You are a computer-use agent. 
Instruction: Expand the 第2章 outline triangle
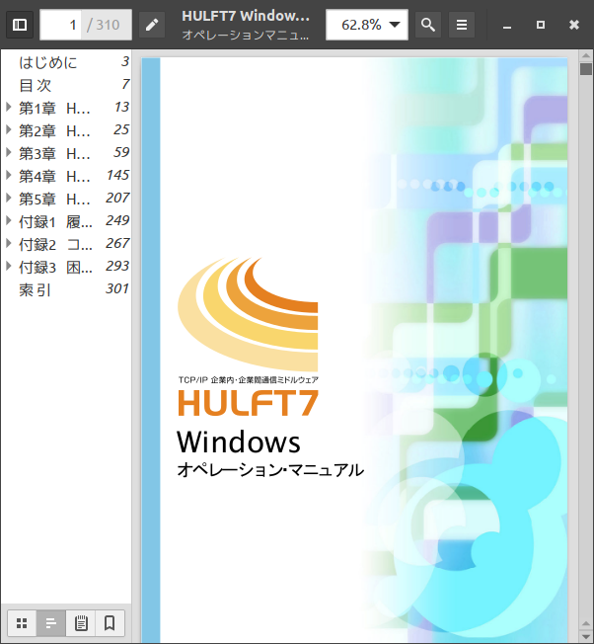[x=8, y=129]
